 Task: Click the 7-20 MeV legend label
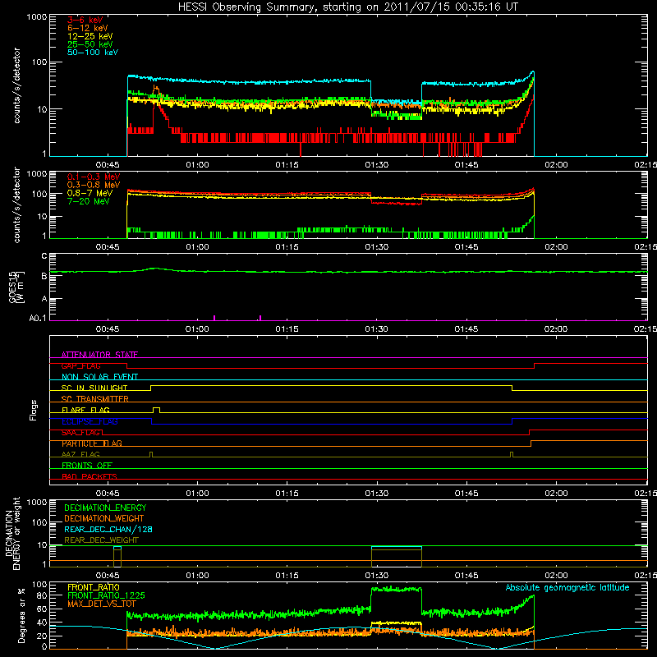click(89, 201)
